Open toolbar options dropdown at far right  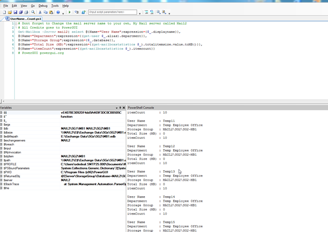pos(169,14)
